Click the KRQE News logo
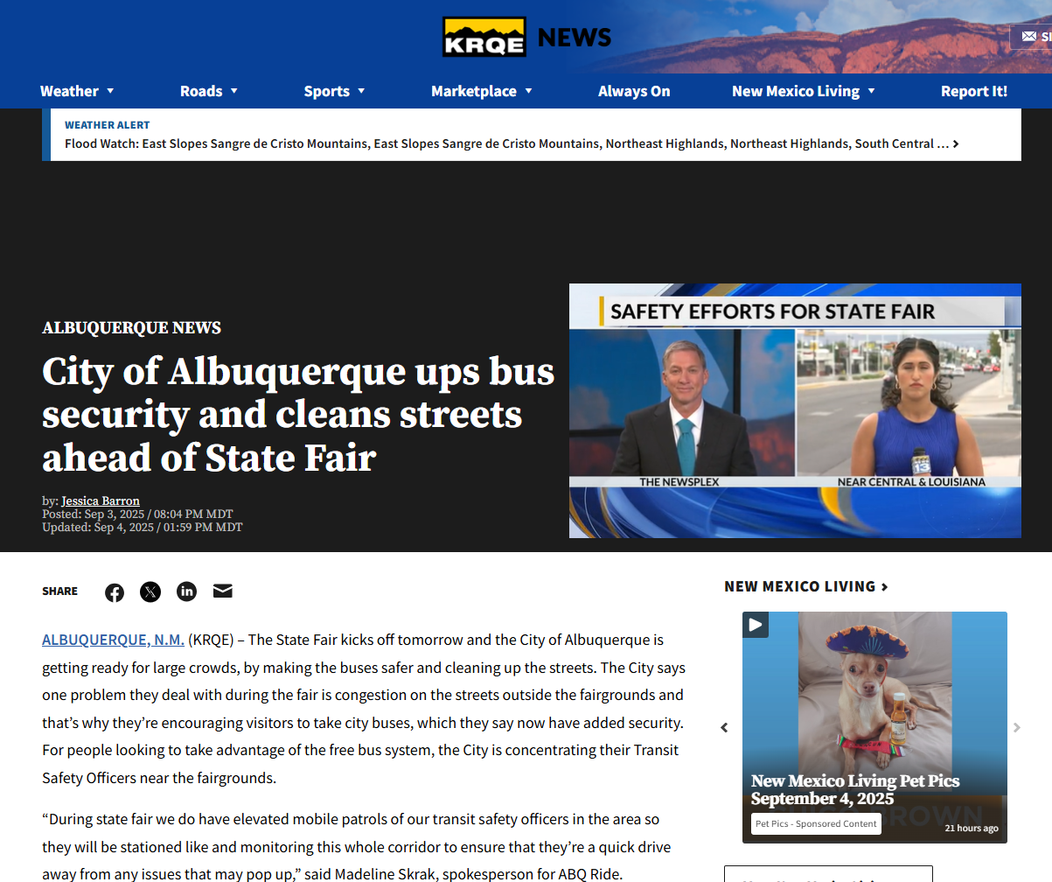The image size is (1052, 882). [526, 37]
